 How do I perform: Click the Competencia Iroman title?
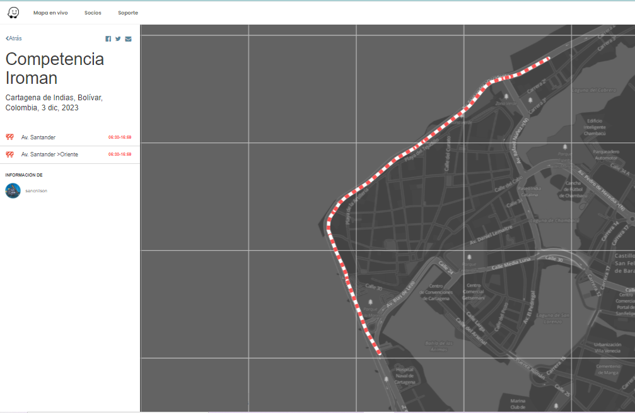[55, 69]
